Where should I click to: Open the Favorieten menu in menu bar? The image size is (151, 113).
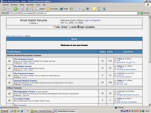[30, 5]
